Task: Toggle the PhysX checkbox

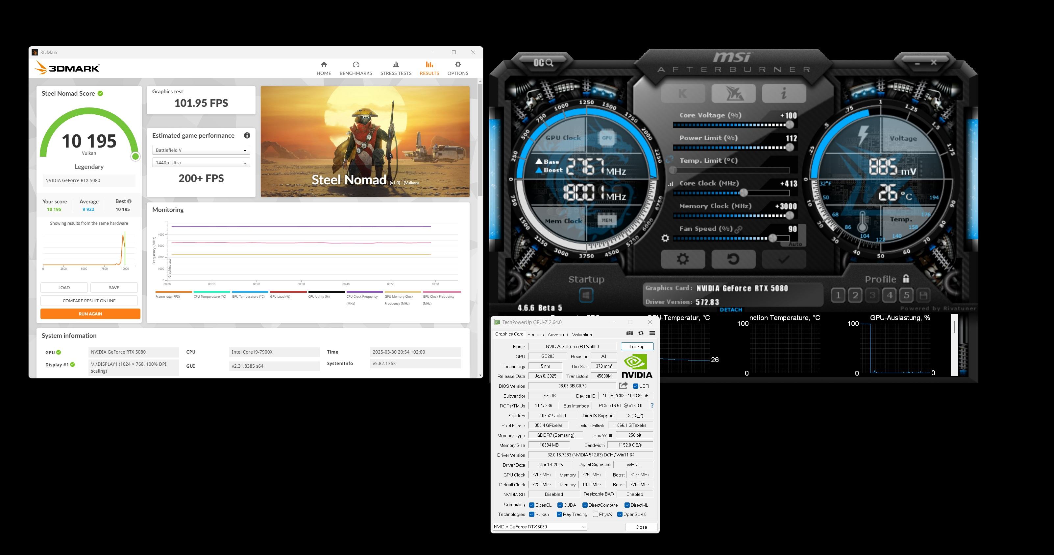Action: click(x=596, y=515)
